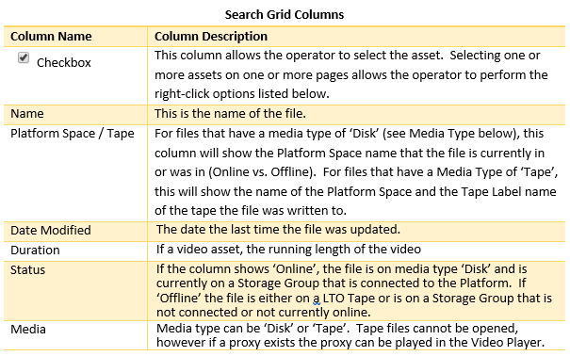Image resolution: width=570 pixels, height=356 pixels.
Task: Click the 'Date Modified' cell
Action: [75, 231]
